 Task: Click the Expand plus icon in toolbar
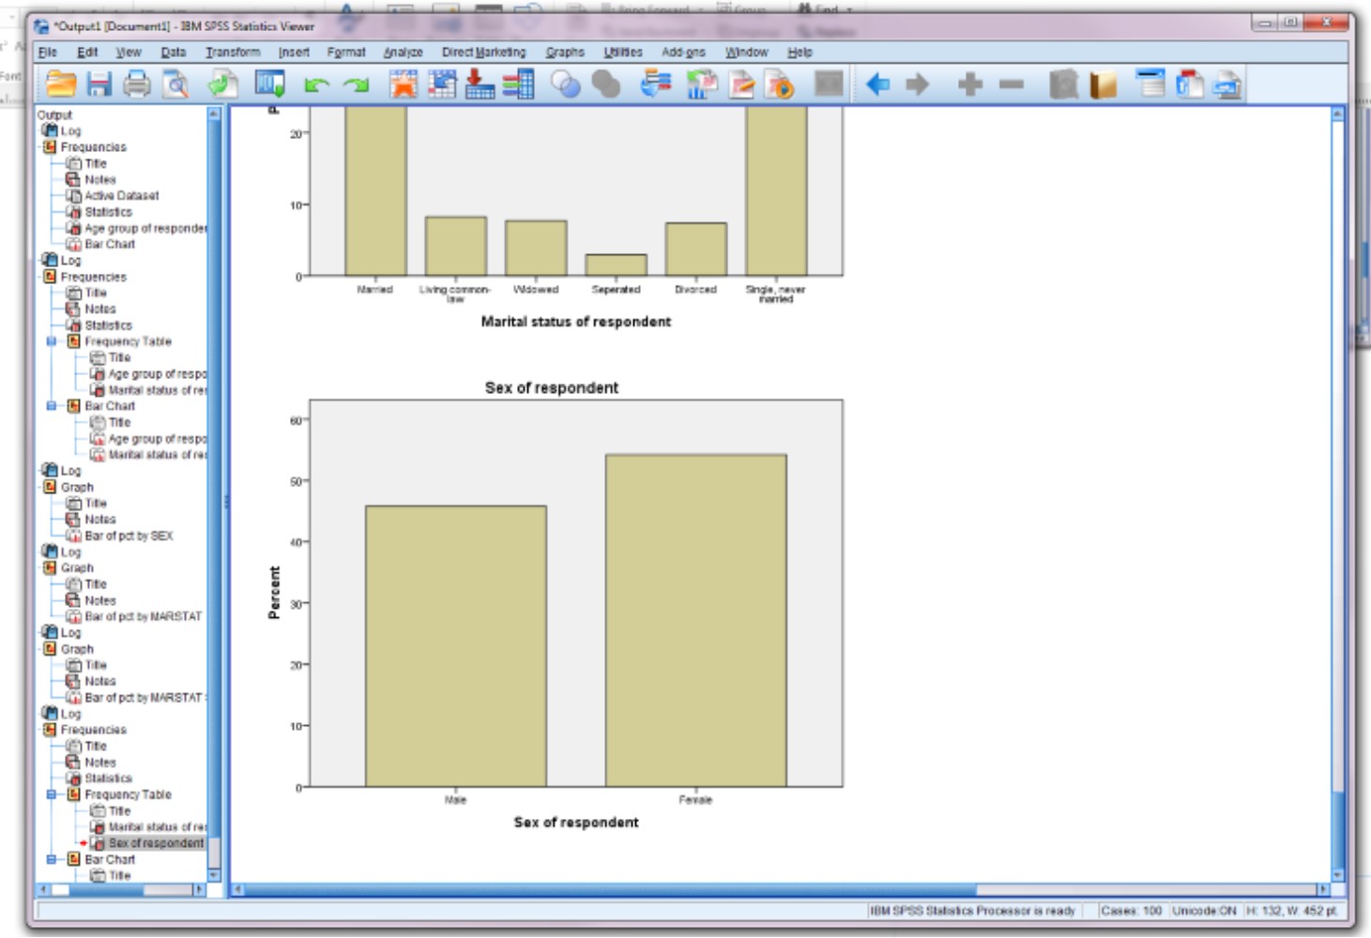970,84
